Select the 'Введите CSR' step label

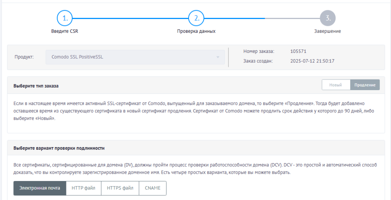pos(65,31)
